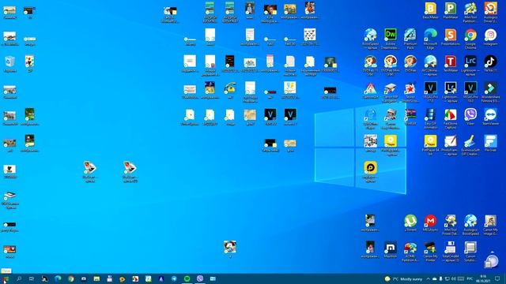Open the Viber desktop shortcut
The height and width of the screenshot is (284, 506).
coord(470,117)
